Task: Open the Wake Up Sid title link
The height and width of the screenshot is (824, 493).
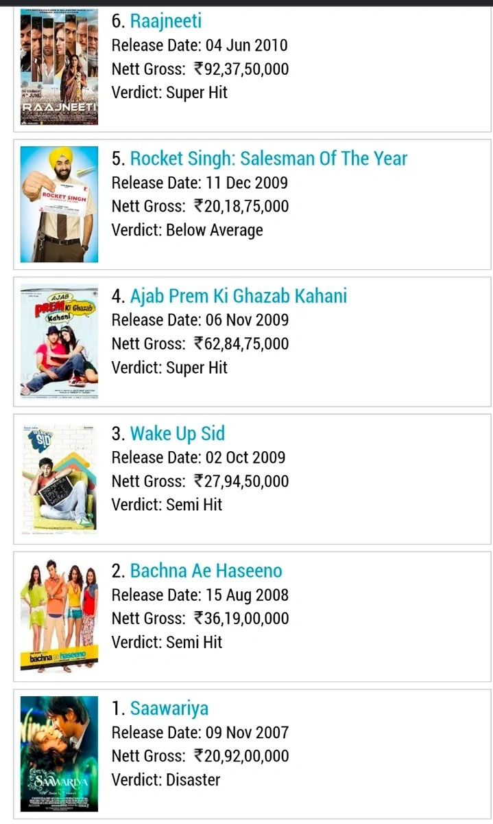Action: pos(178,433)
